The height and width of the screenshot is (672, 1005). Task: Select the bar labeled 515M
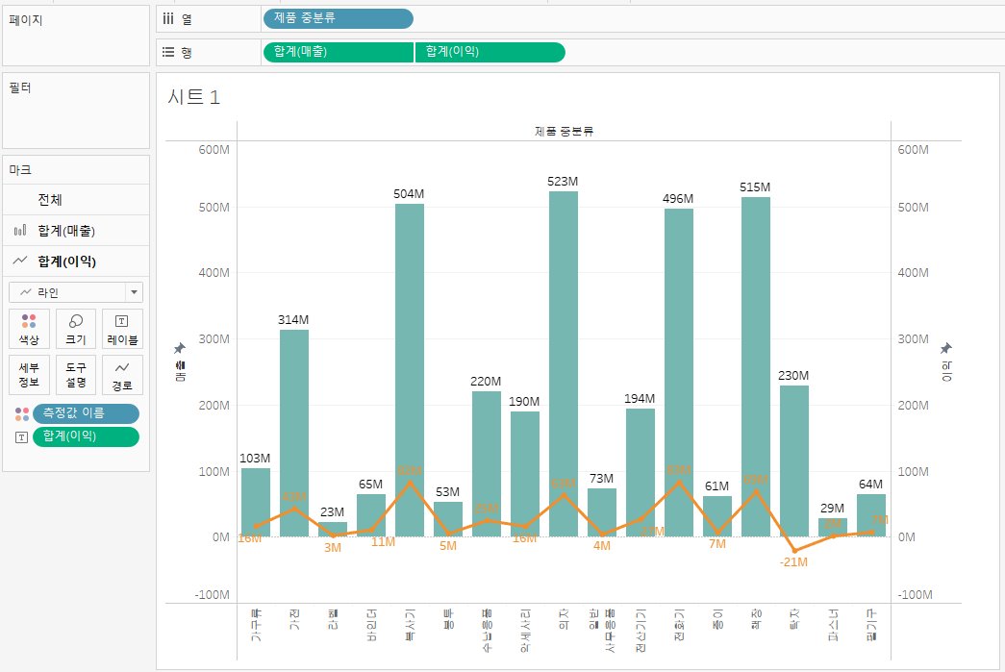[x=756, y=366]
